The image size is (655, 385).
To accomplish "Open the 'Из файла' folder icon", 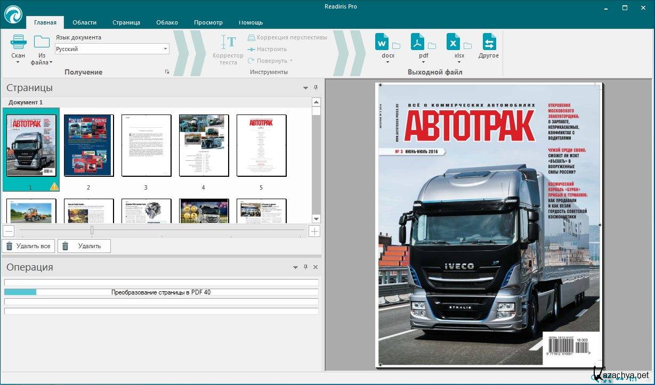I will coord(42,42).
